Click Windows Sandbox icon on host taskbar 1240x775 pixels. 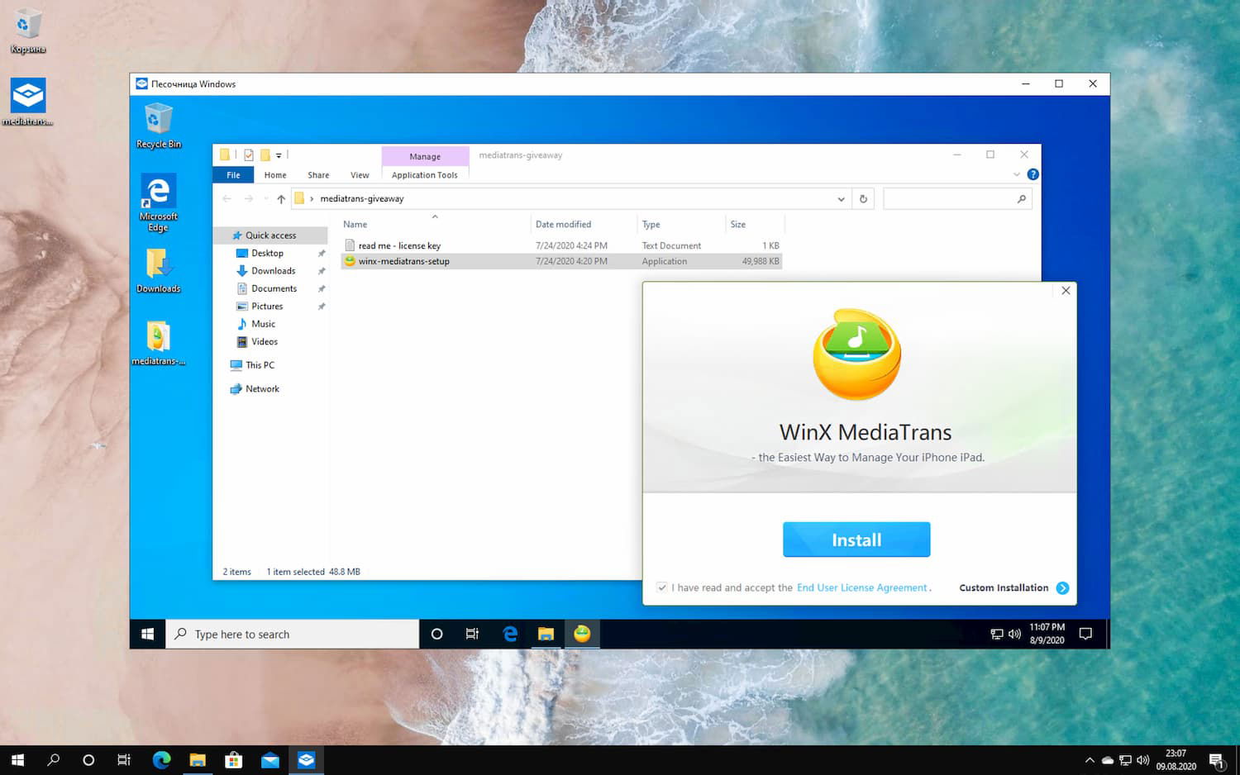click(x=307, y=760)
